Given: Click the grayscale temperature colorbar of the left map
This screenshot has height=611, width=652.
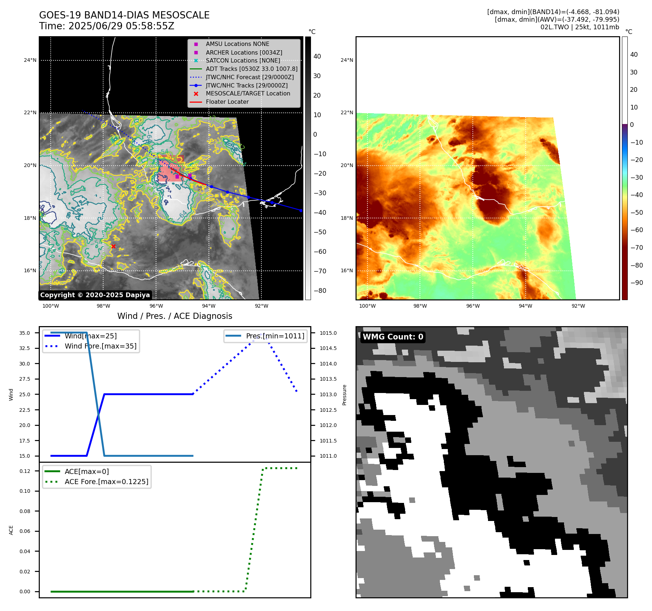Looking at the screenshot, I should click(x=308, y=168).
